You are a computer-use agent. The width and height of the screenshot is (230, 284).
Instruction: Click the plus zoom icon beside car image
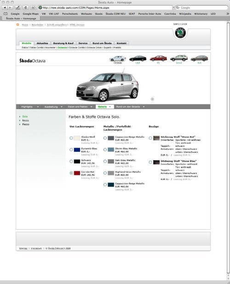(x=152, y=99)
